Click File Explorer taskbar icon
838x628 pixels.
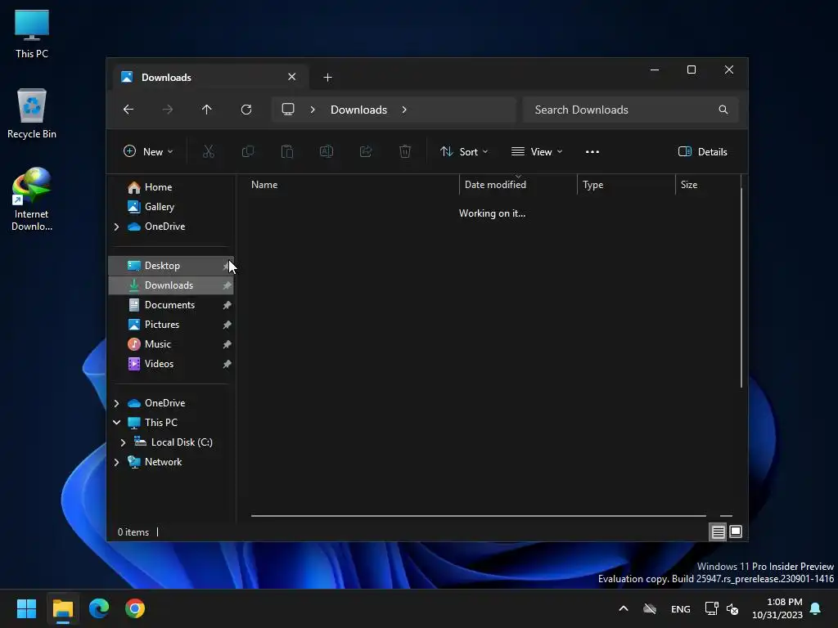[x=62, y=608]
